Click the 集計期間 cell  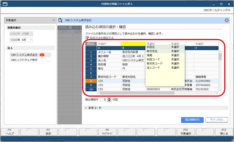[x=109, y=56]
